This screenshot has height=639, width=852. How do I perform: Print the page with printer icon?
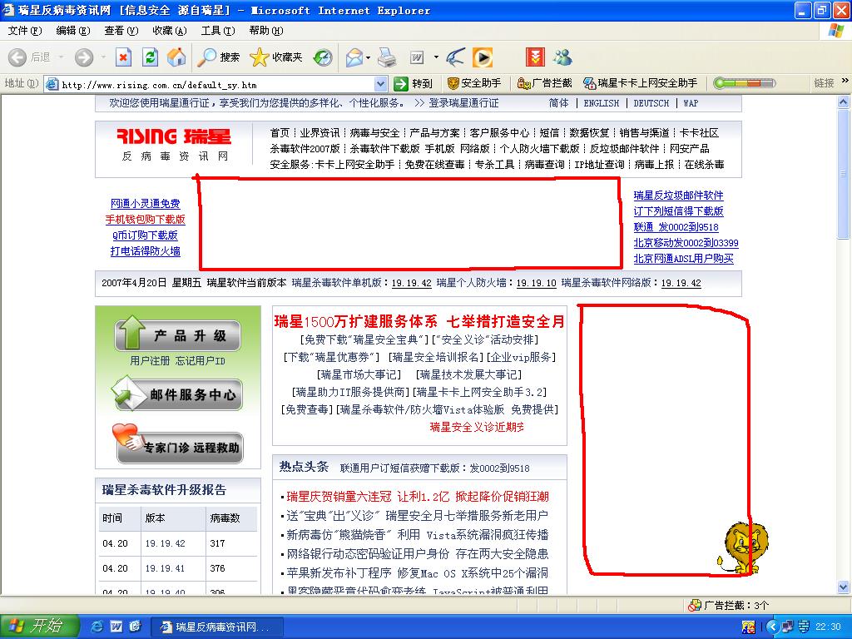tap(387, 57)
